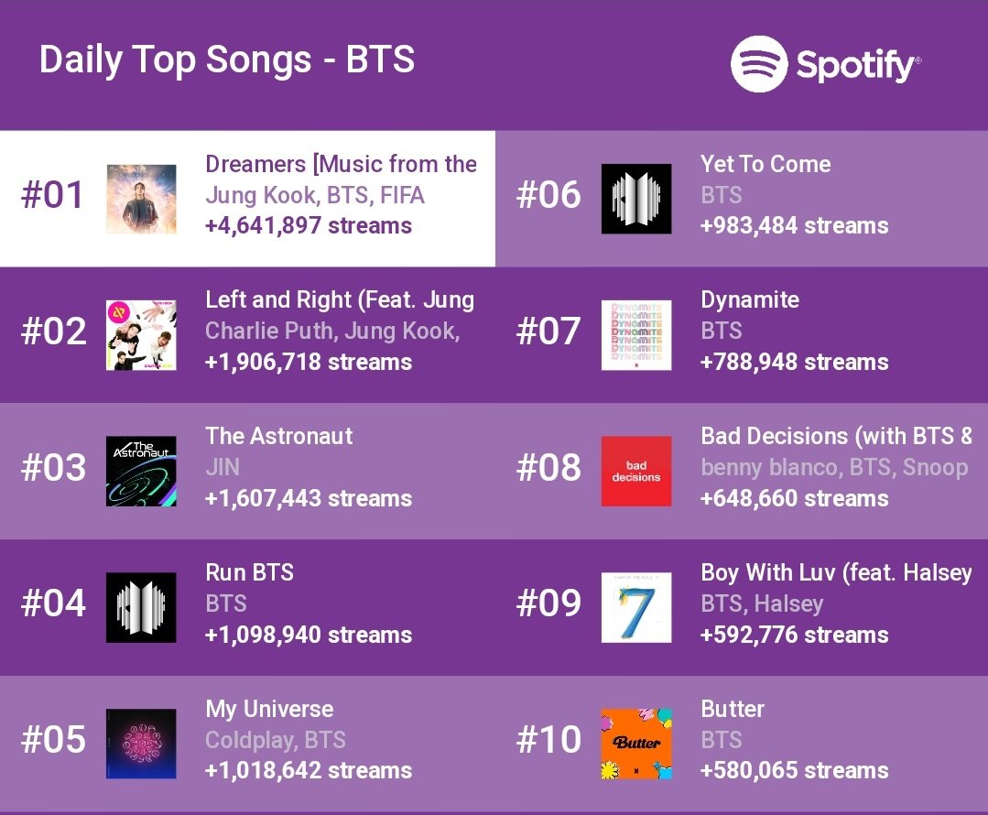The width and height of the screenshot is (988, 815).
Task: Click the #01 rank label
Action: point(52,195)
